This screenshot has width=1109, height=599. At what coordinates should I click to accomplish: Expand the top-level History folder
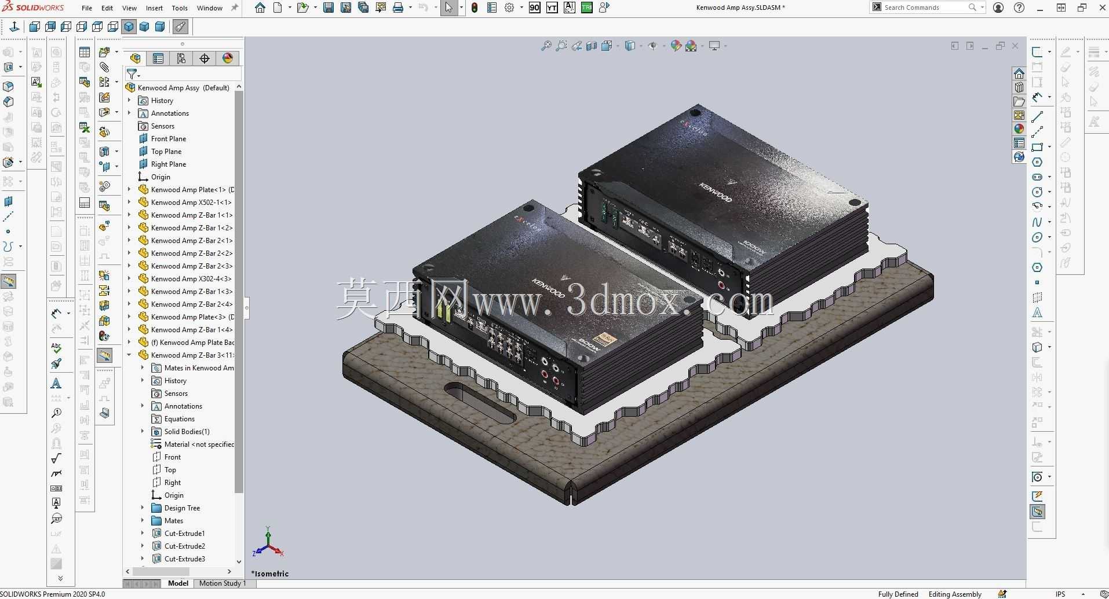click(129, 100)
